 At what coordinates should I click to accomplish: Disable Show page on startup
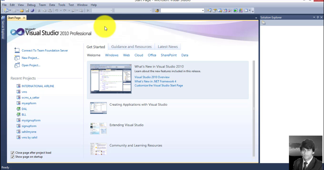point(12,157)
